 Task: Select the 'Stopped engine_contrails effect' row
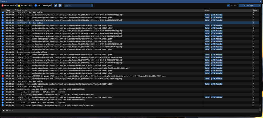click(130, 52)
